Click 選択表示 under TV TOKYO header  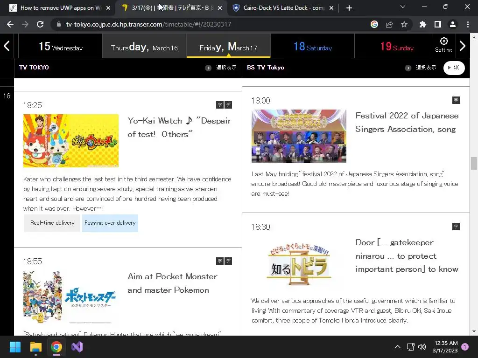tap(221, 68)
